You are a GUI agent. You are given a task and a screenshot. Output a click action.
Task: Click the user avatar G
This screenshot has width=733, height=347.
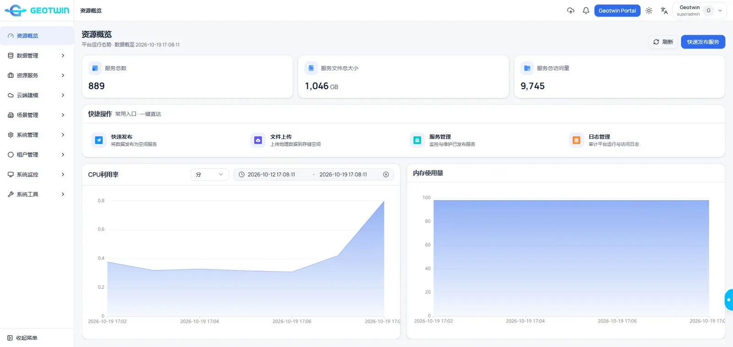pyautogui.click(x=709, y=11)
